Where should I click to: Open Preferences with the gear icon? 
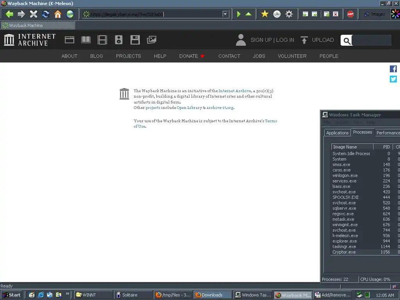tap(289, 14)
